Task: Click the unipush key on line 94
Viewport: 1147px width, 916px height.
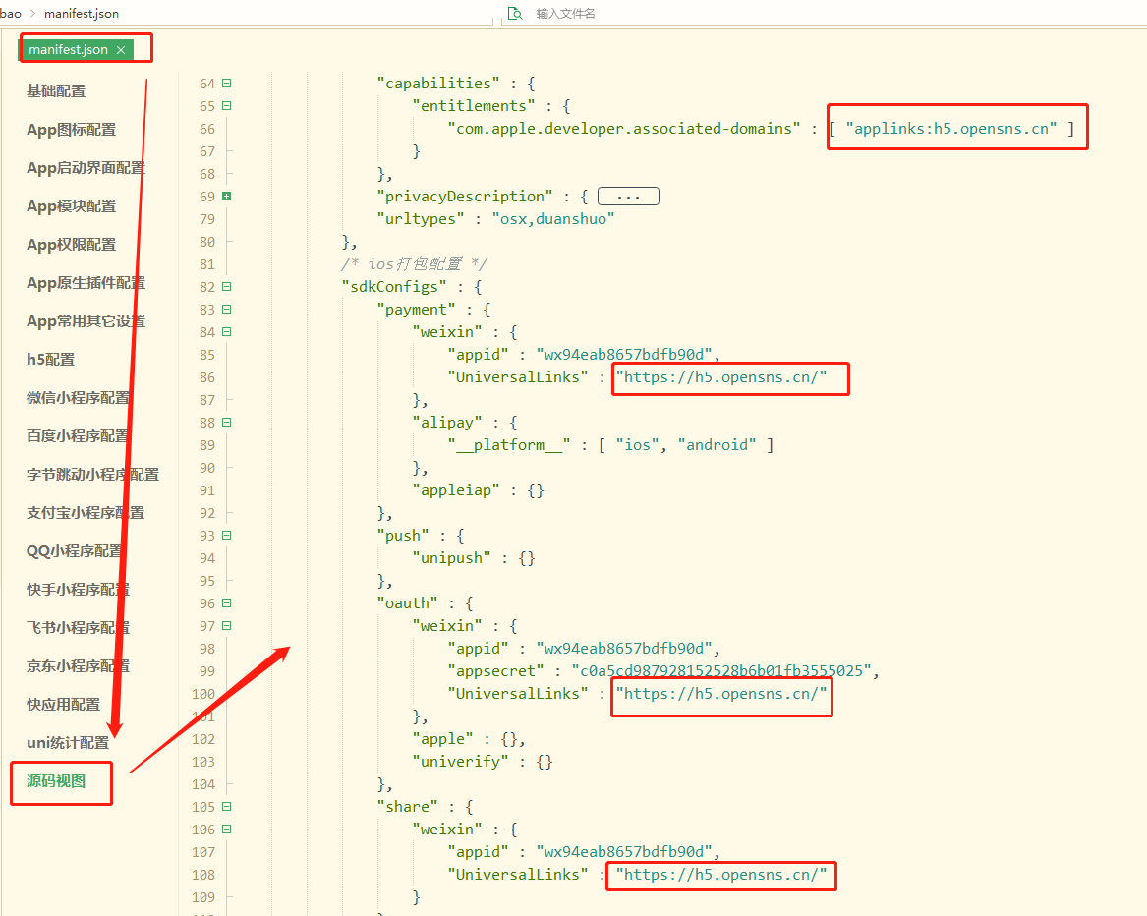Action: click(x=452, y=558)
